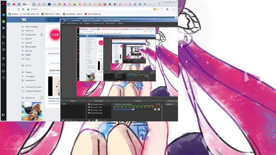Click the red LIVE button
276x155 pixels.
click(x=55, y=34)
